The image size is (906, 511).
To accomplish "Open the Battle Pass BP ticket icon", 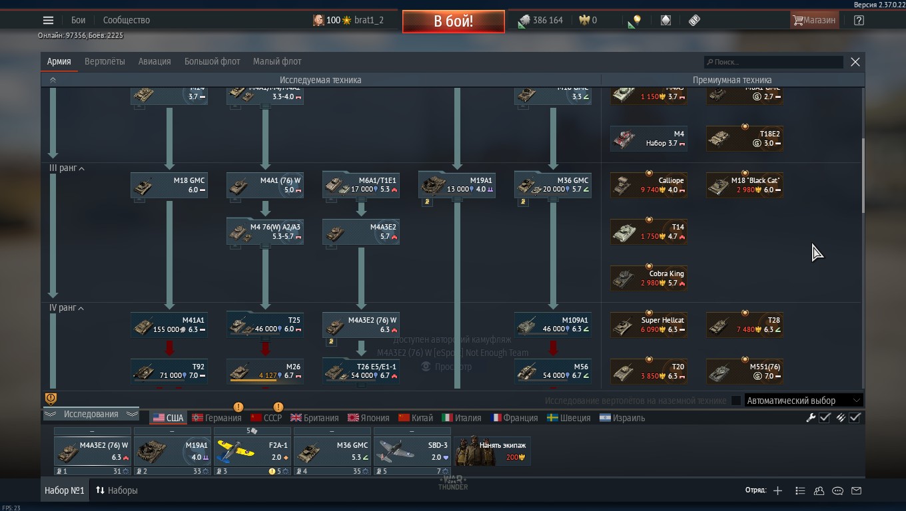I will (x=694, y=20).
